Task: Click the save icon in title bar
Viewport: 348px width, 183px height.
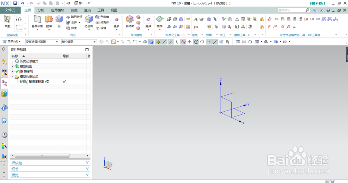Action: coord(15,3)
